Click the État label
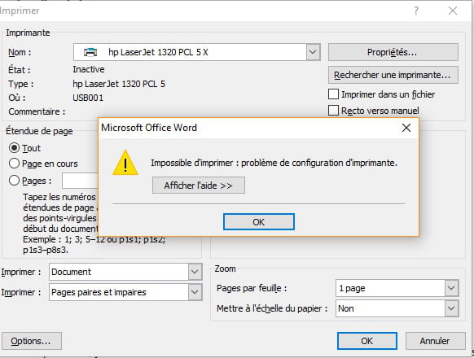 (20, 70)
